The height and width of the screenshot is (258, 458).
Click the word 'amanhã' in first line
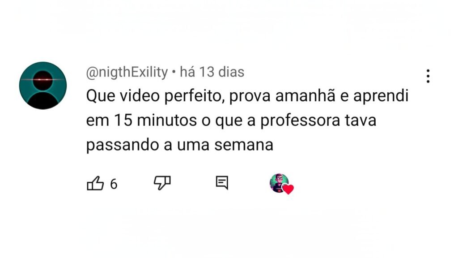[305, 96]
